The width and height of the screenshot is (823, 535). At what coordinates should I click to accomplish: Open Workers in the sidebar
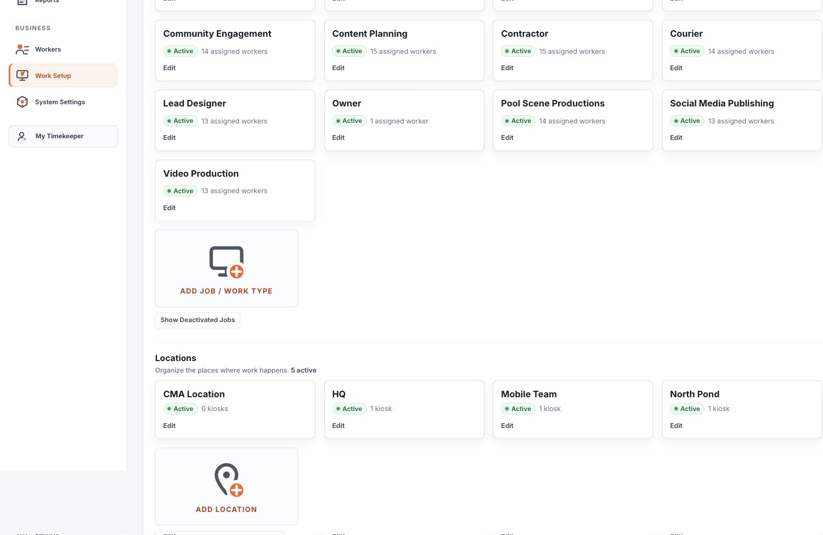click(63, 49)
